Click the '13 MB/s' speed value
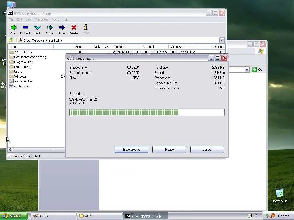The image size is (294, 220). tap(218, 72)
